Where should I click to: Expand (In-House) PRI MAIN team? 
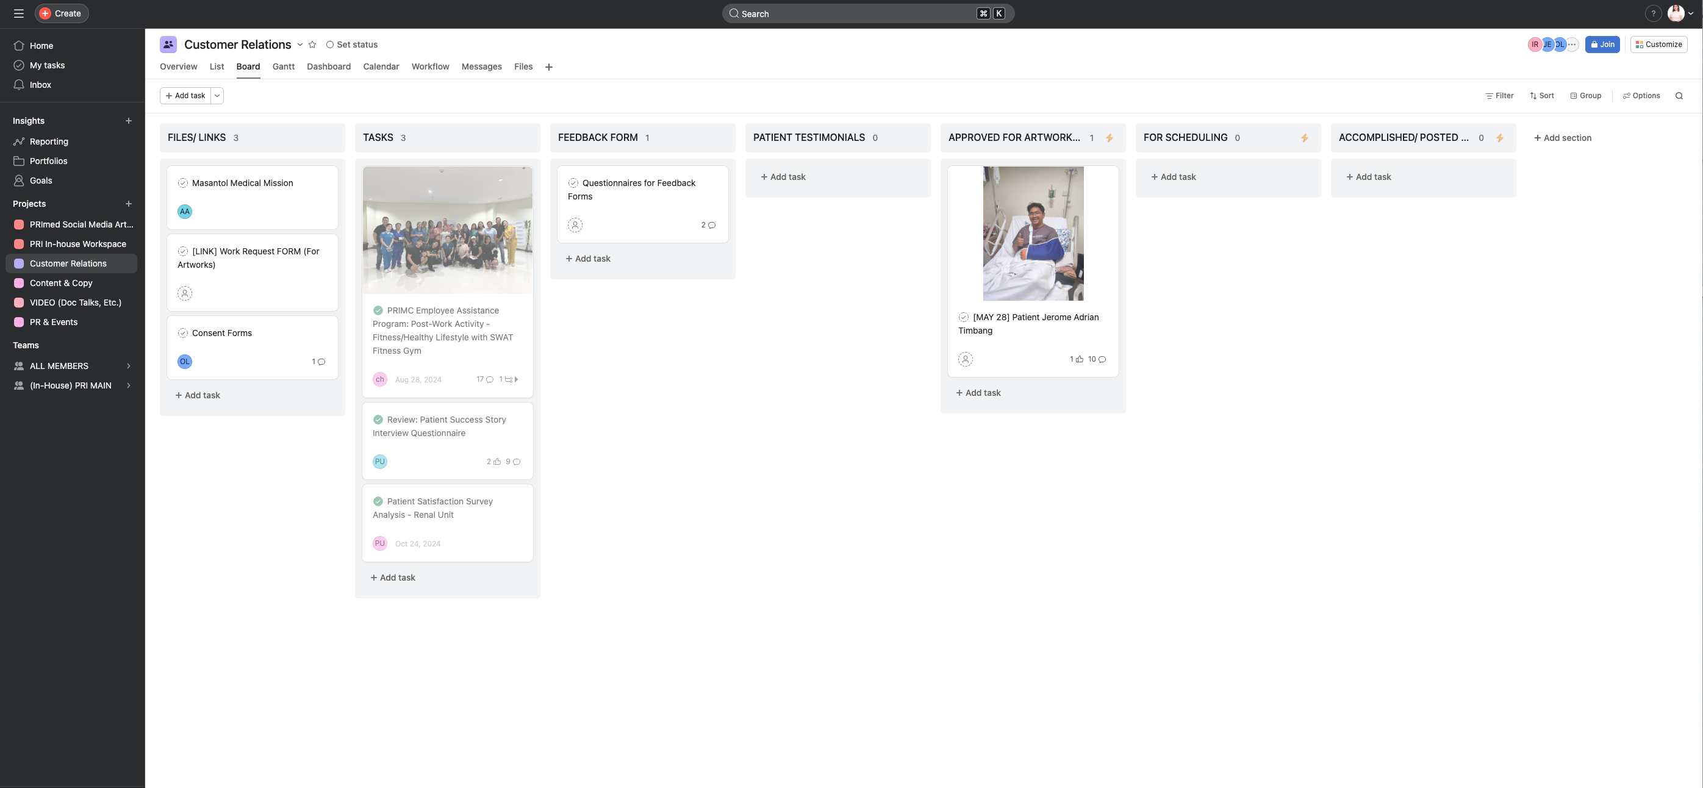[128, 385]
